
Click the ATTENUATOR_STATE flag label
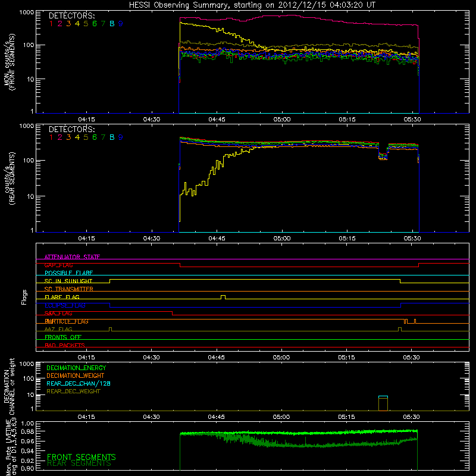72,257
